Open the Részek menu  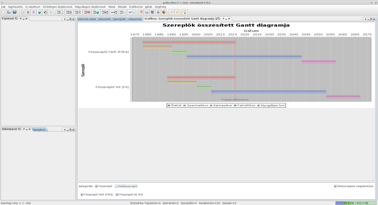coord(122,7)
